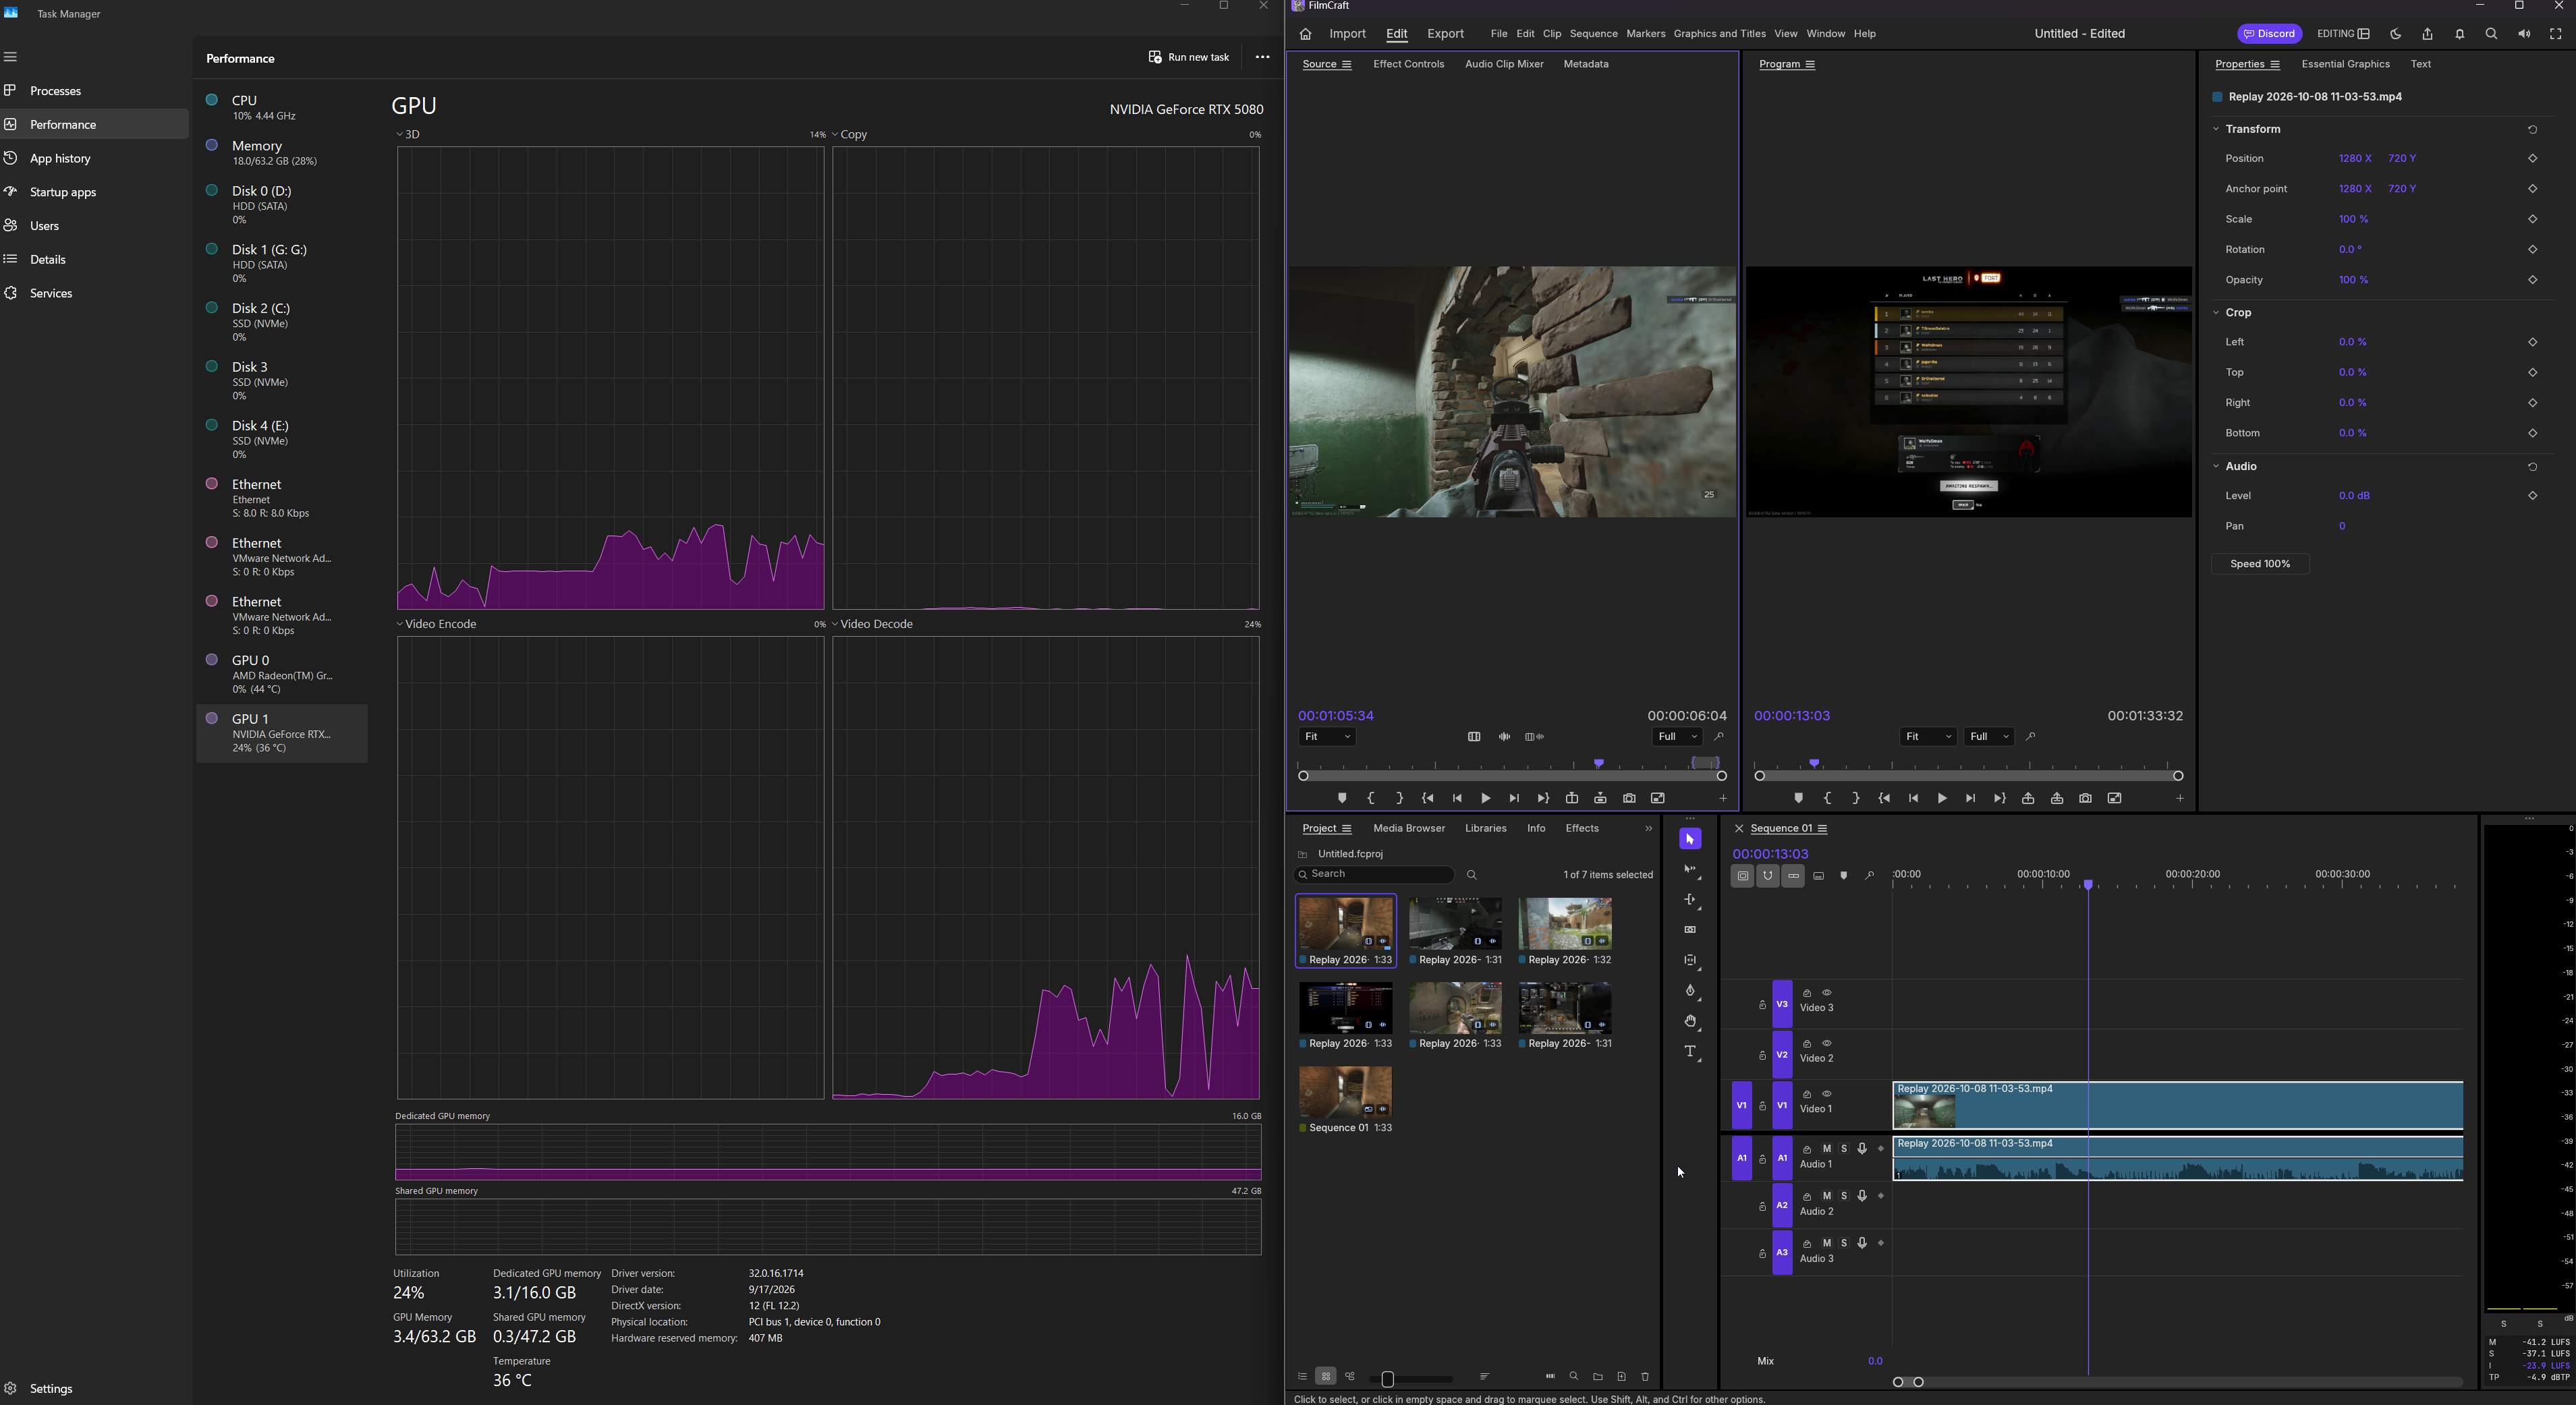
Task: Enable voice-over record on Audio 3
Action: tap(1862, 1244)
